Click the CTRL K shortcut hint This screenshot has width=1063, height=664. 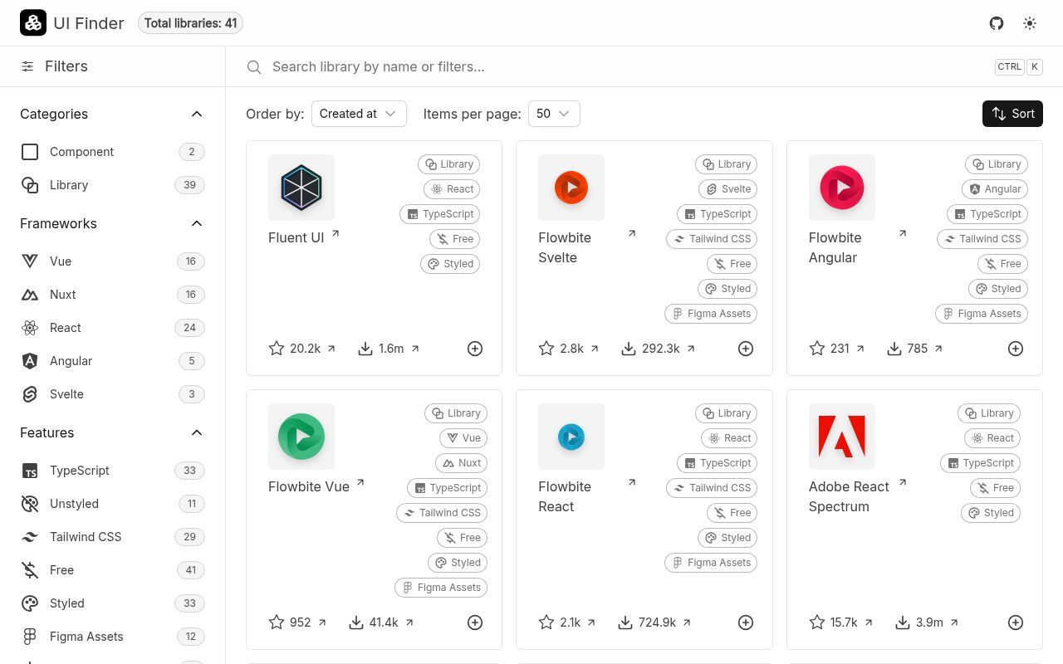(1018, 67)
